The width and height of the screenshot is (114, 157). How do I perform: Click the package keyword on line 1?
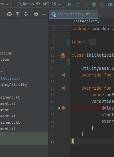click(x=80, y=29)
